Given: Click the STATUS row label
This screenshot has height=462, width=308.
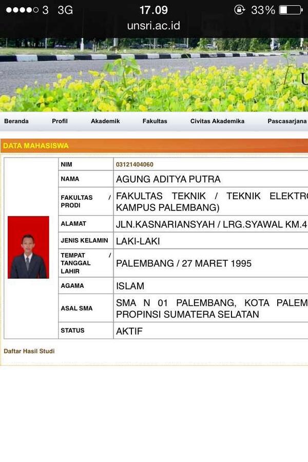Looking at the screenshot, I should tap(72, 330).
